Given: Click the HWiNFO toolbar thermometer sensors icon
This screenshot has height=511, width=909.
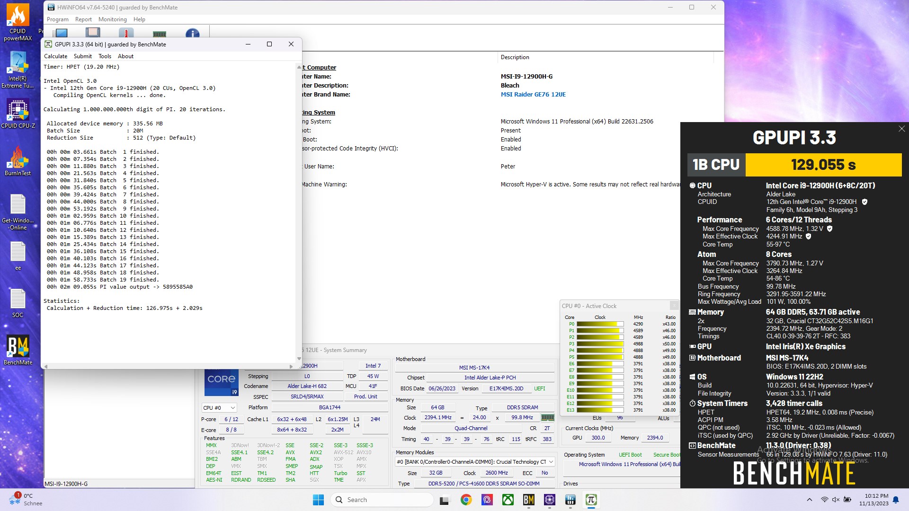Looking at the screenshot, I should point(126,33).
